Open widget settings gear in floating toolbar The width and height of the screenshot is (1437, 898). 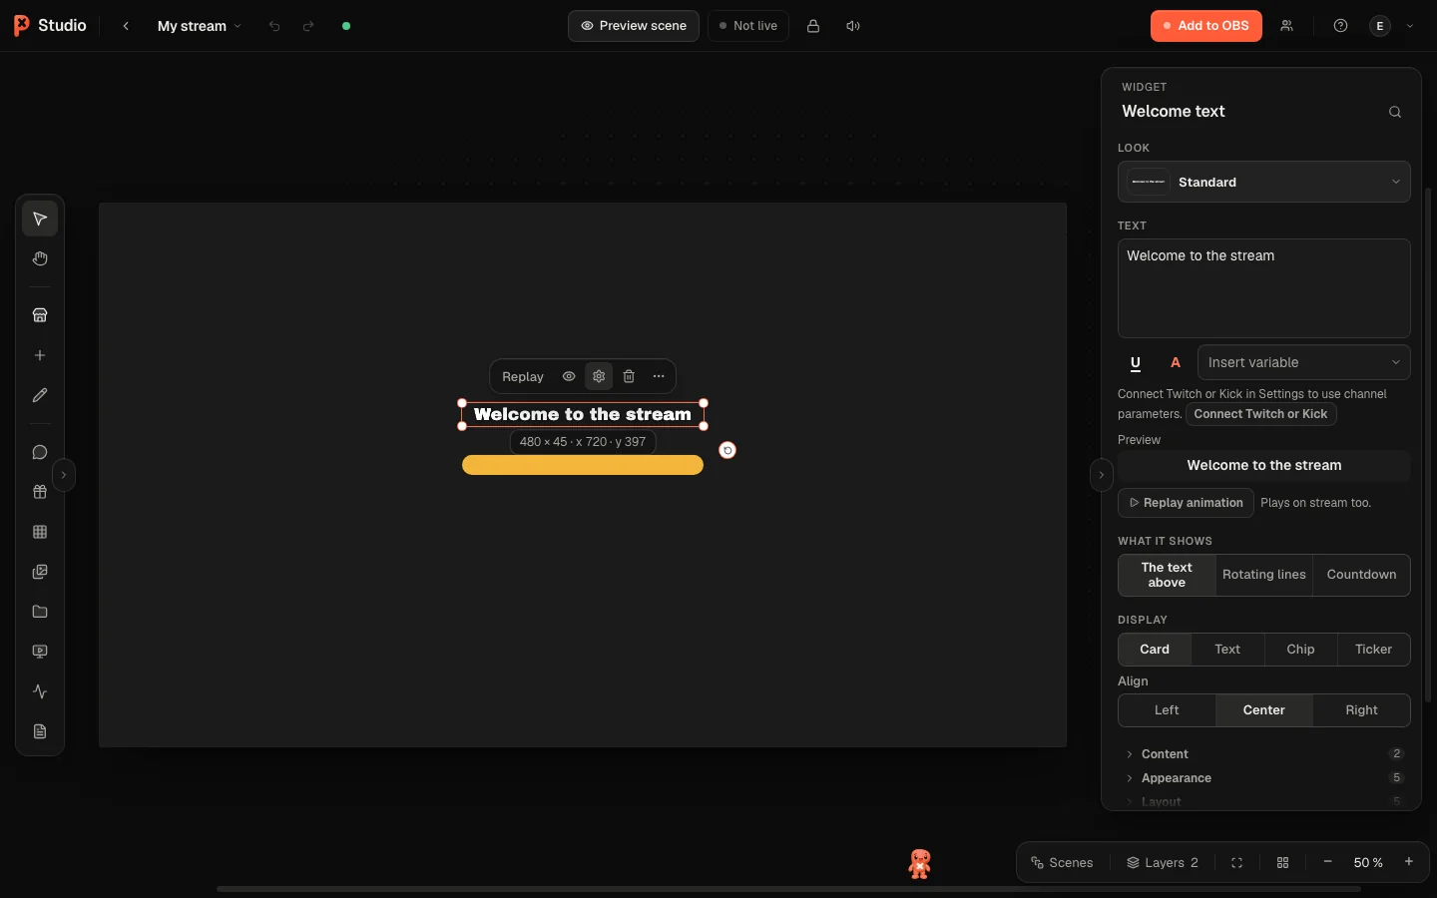[x=599, y=376]
